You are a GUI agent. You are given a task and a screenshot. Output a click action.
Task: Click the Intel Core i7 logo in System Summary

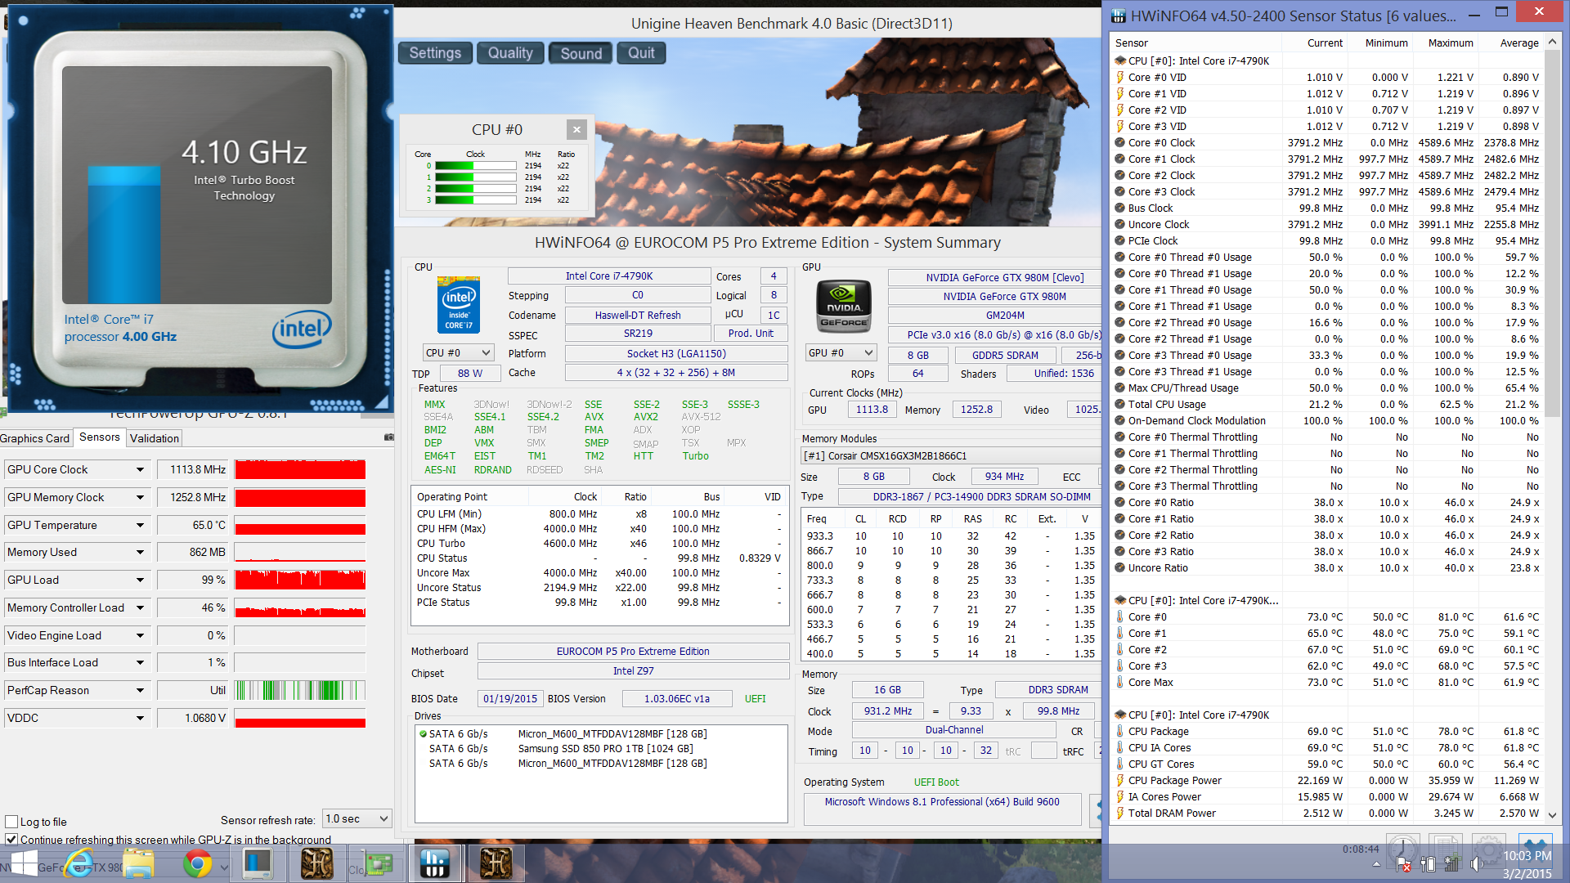point(459,305)
